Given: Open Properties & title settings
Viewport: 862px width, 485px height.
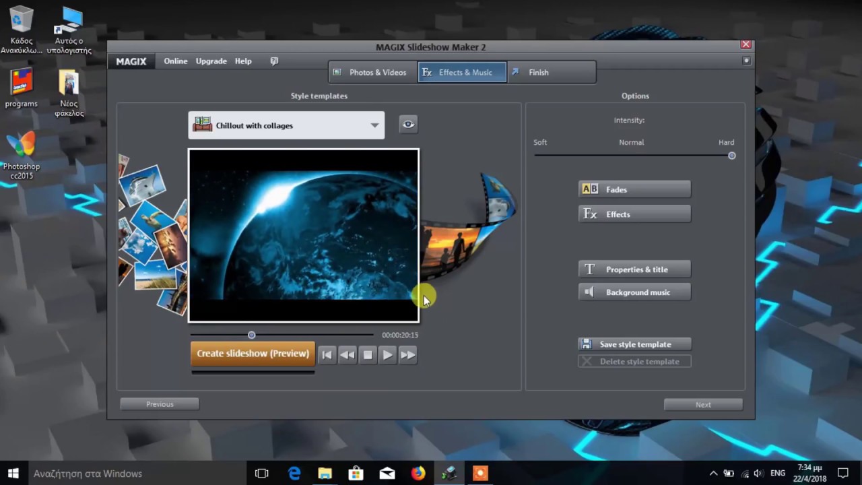Looking at the screenshot, I should pyautogui.click(x=634, y=269).
